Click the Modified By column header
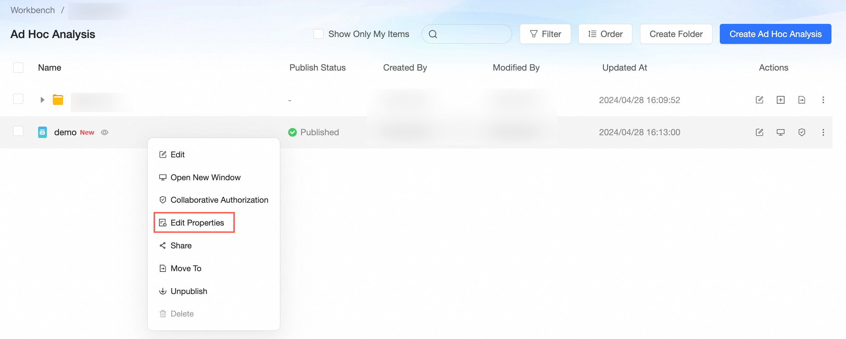 click(x=516, y=67)
